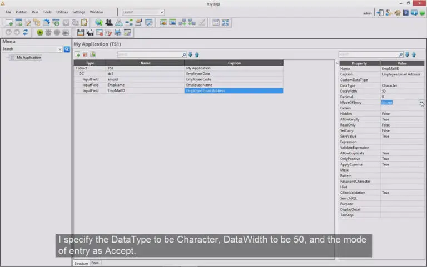Open the Layout dropdown
427x267 pixels.
point(143,12)
